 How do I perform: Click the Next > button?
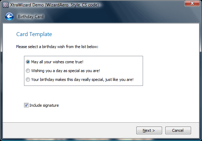click(149, 130)
